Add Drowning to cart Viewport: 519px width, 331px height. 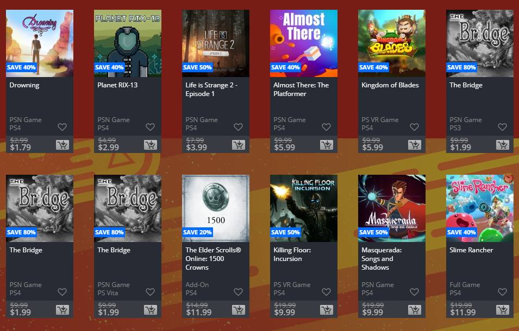(x=62, y=145)
